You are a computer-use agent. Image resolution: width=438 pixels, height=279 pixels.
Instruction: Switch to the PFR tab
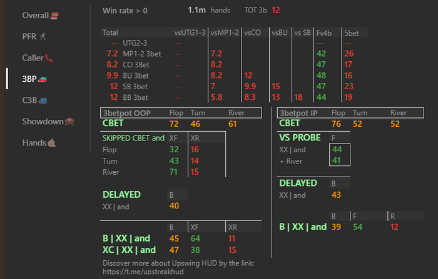pos(34,36)
